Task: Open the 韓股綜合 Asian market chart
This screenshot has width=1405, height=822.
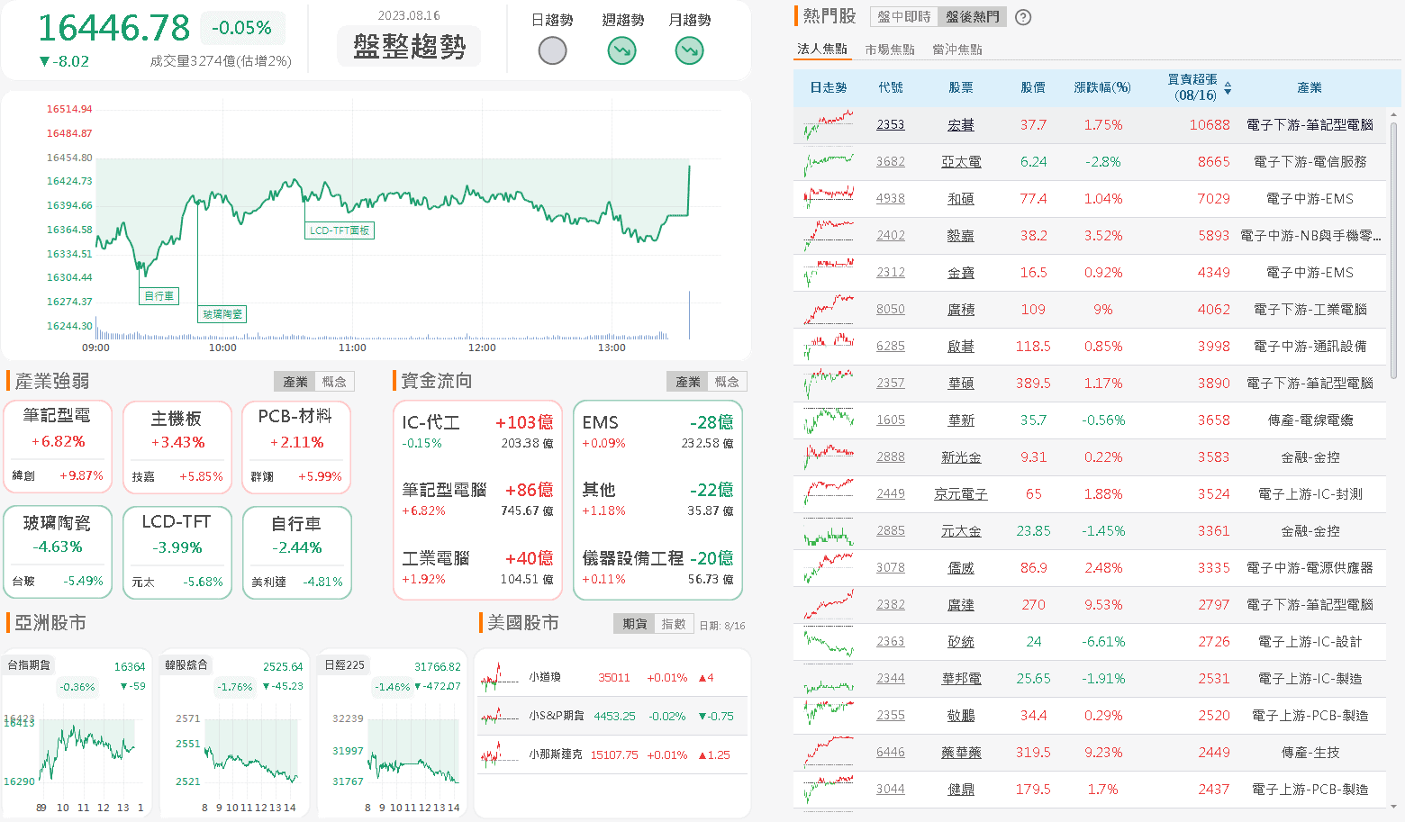Action: point(234,733)
